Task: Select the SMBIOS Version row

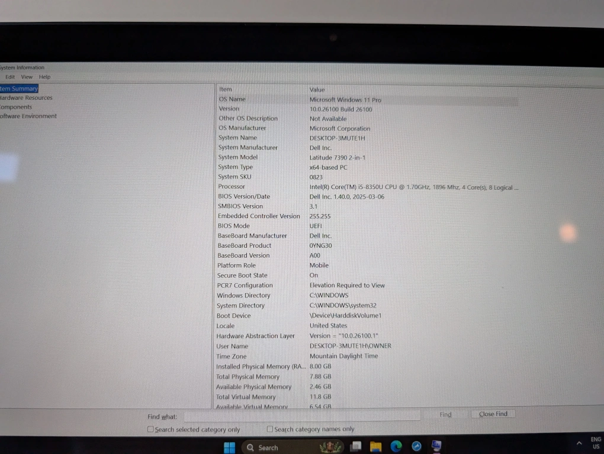Action: pyautogui.click(x=368, y=206)
